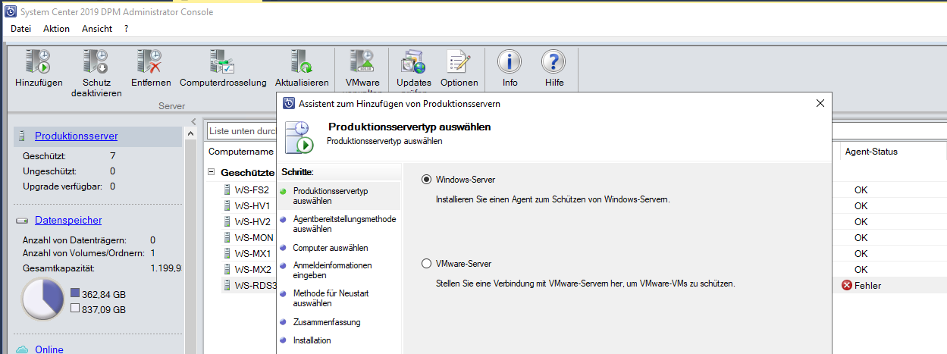Image resolution: width=947 pixels, height=354 pixels.
Task: Click the Hinzufügen toolbar icon
Action: (39, 62)
